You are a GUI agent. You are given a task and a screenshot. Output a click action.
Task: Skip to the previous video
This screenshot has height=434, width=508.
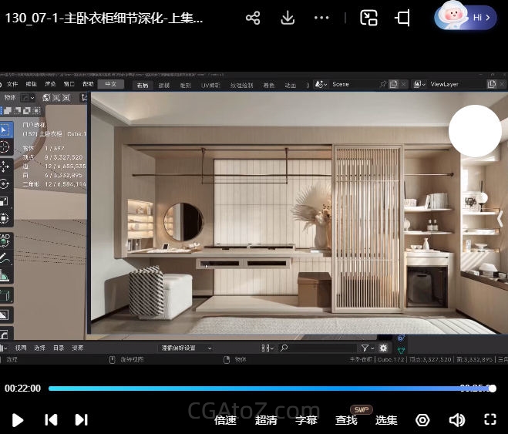pos(51,420)
